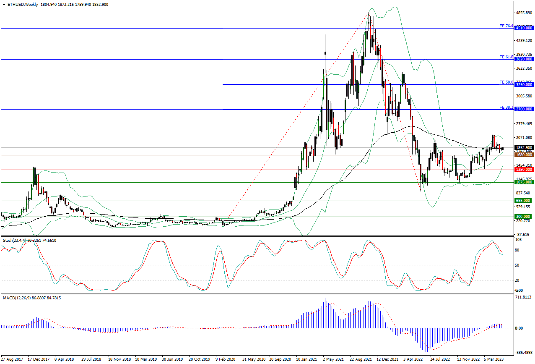Select the blue 2700.000 price tag

[x=523, y=109]
